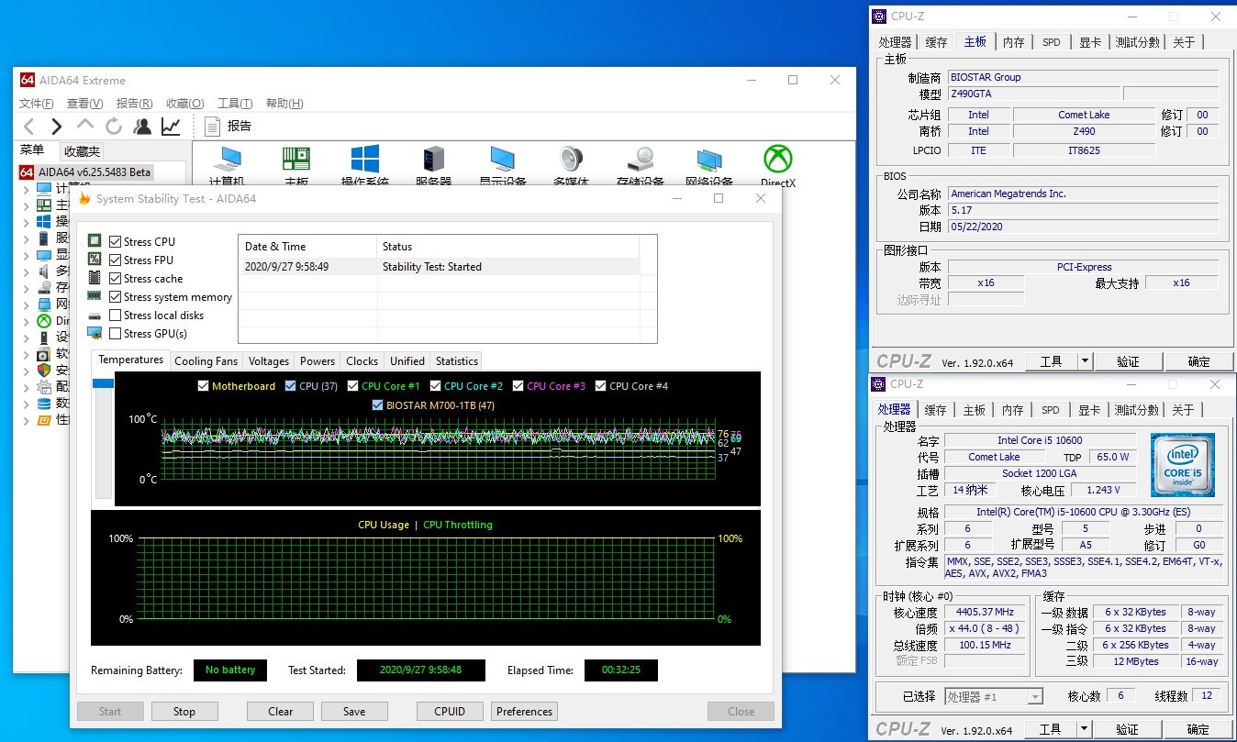The width and height of the screenshot is (1237, 742).
Task: Open the graph chart icon in AIDA64 toolbar
Action: pyautogui.click(x=171, y=127)
